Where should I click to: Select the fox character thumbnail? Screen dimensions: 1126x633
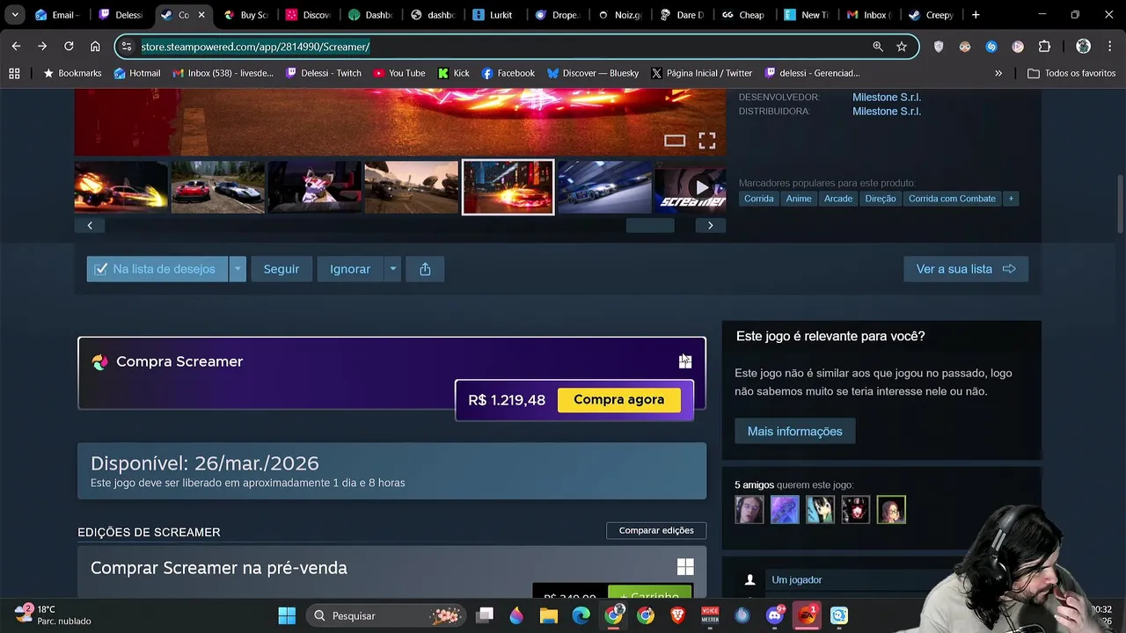pos(315,187)
